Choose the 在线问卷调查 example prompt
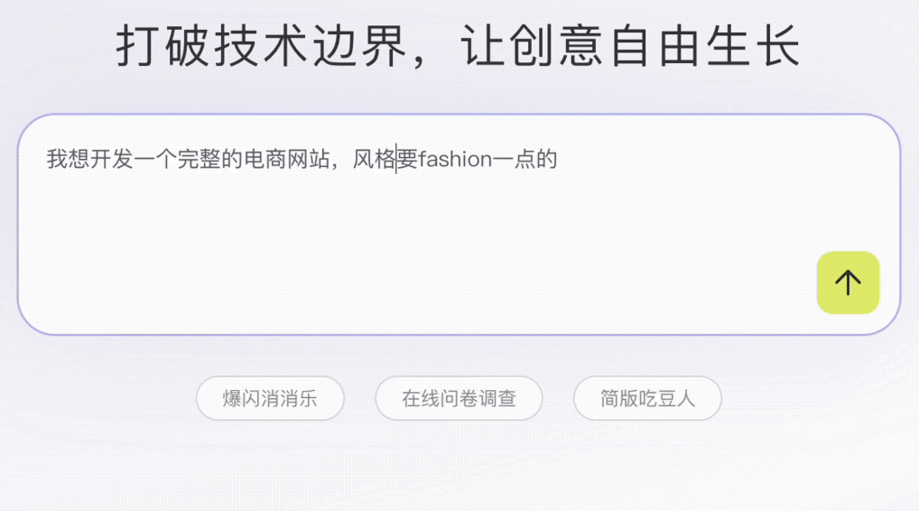Screen dimensions: 919x511 (459, 398)
